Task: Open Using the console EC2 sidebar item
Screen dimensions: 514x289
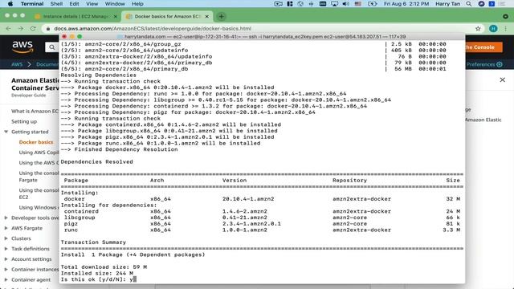Action: pyautogui.click(x=39, y=193)
